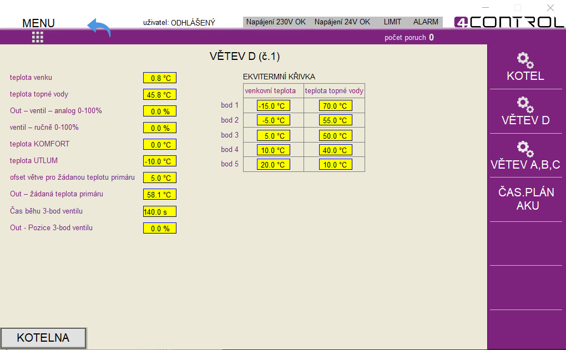Select žádaná teplota primáru 58.1 °C field
This screenshot has width=566, height=350.
tap(160, 195)
